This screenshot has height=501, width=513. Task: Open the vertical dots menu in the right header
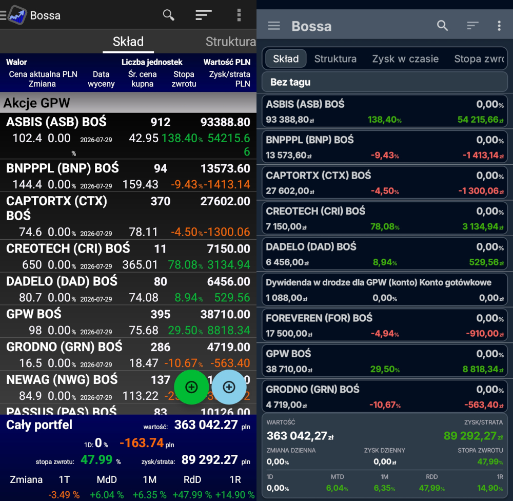(x=499, y=26)
